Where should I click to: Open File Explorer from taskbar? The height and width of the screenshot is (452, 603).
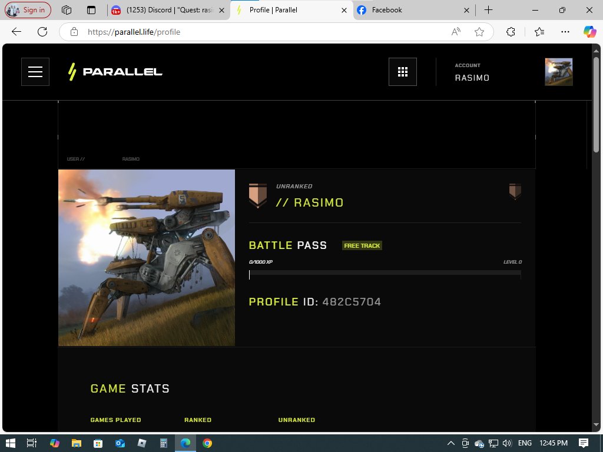[77, 443]
